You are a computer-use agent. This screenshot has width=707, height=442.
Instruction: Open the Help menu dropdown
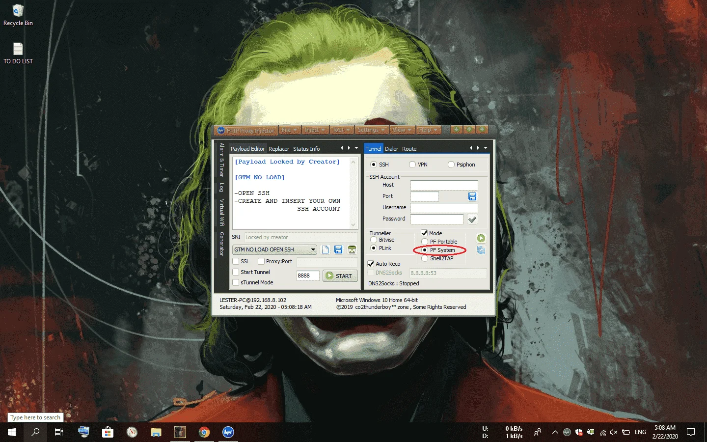coord(428,130)
